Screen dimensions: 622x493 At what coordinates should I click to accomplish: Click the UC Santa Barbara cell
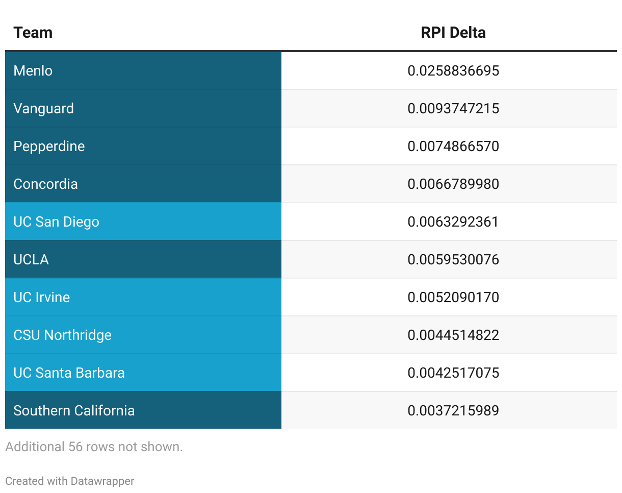click(143, 373)
